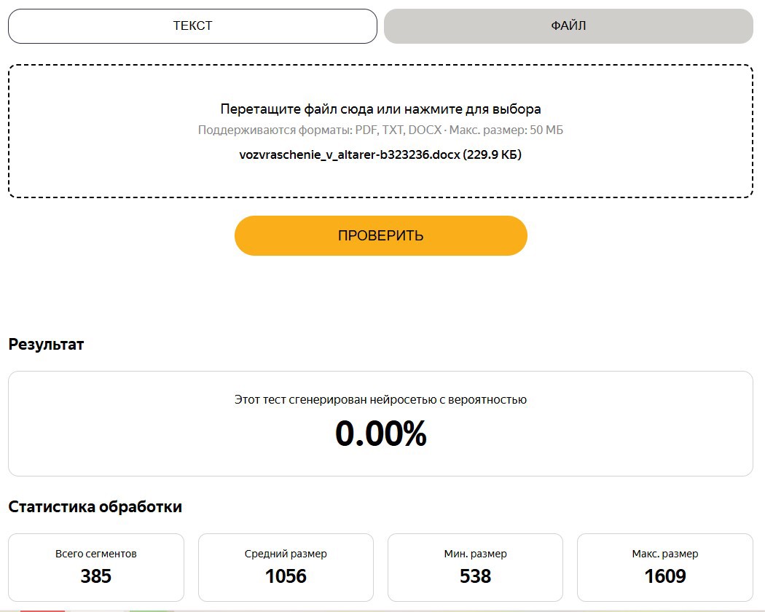Click the neural network probability caption
765x612 pixels.
click(380, 400)
